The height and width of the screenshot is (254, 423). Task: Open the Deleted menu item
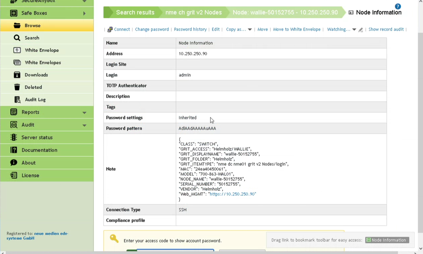47,87
